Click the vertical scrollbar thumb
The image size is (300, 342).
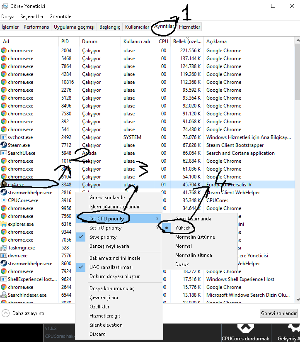(x=298, y=72)
